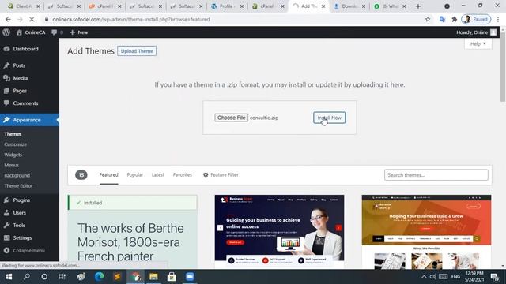The image size is (506, 284).
Task: Open Zoom from the taskbar
Action: coord(190,277)
